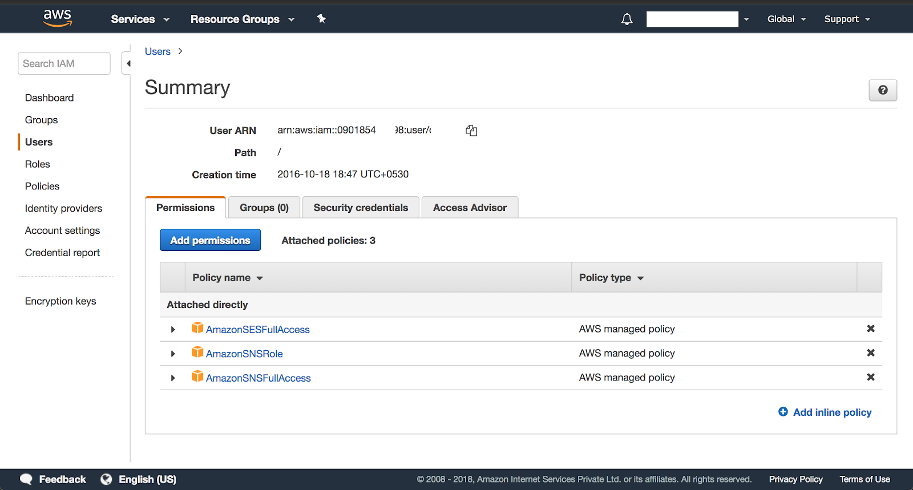This screenshot has height=490, width=913.
Task: Click the account name field in navbar
Action: point(692,19)
